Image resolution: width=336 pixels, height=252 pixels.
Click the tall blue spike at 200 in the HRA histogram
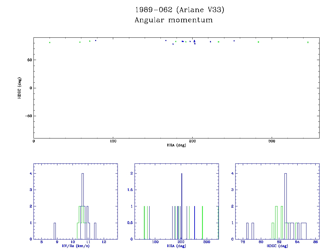coord(182,206)
